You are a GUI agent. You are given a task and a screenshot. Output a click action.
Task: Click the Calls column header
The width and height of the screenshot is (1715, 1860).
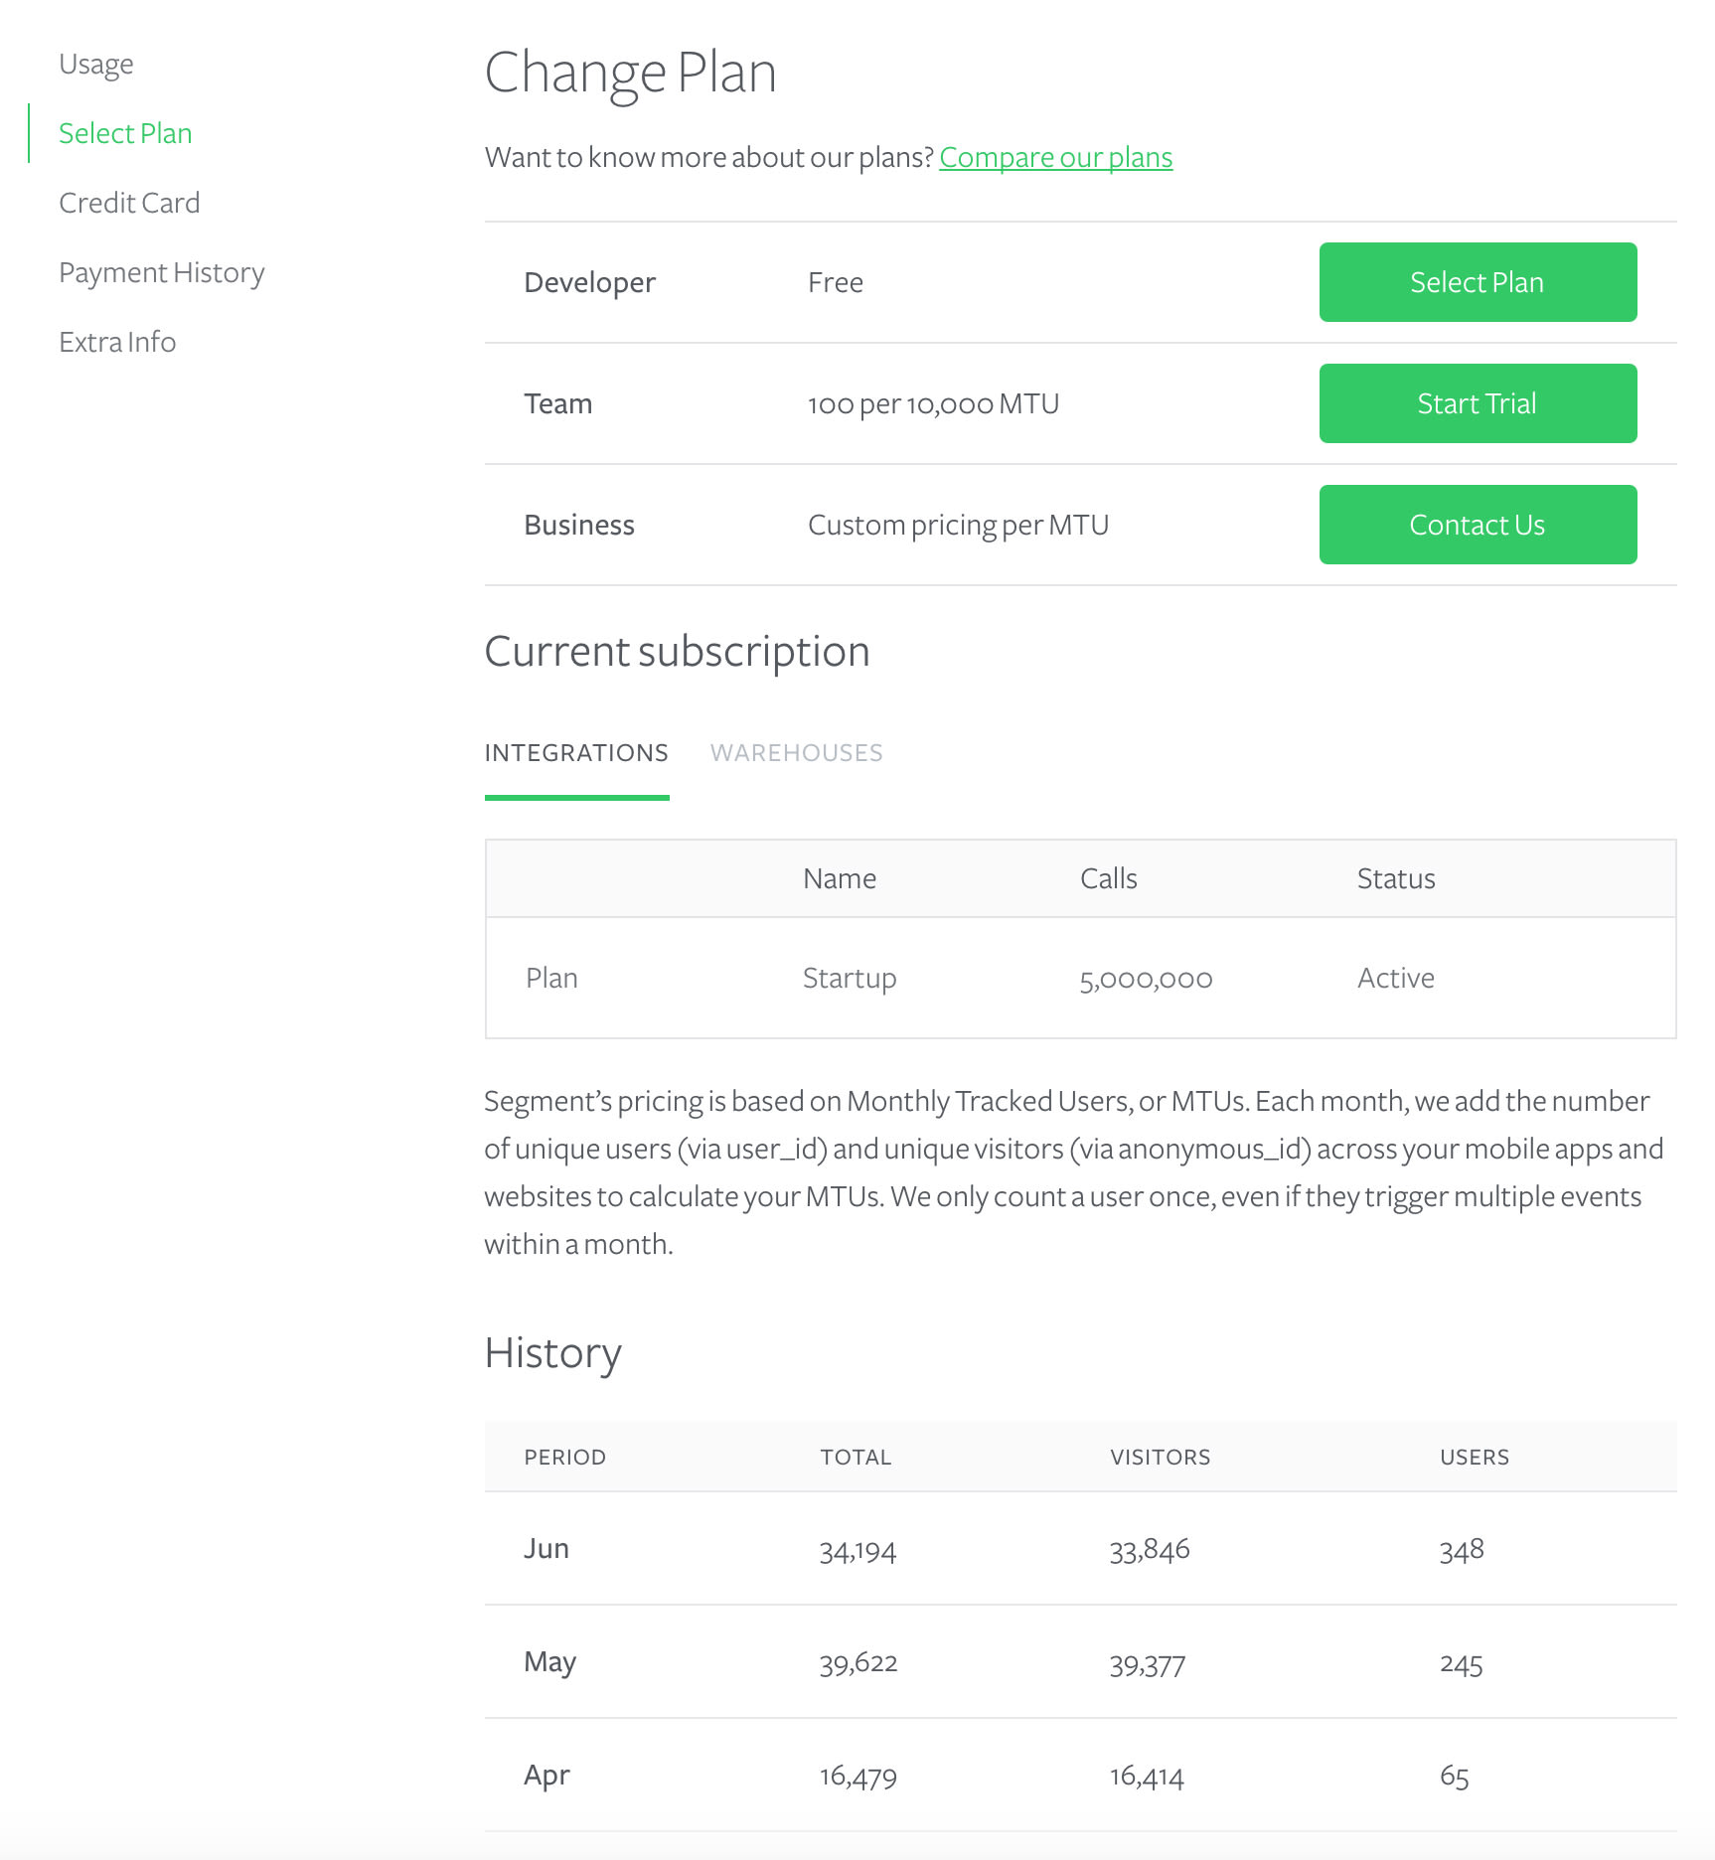[x=1108, y=878]
